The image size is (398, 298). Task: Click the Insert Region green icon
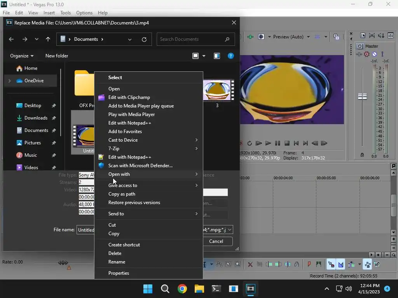coord(319,264)
